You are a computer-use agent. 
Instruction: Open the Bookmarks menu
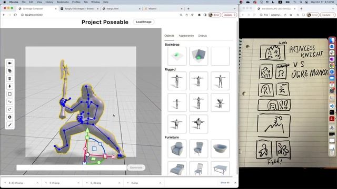click(63, 2)
